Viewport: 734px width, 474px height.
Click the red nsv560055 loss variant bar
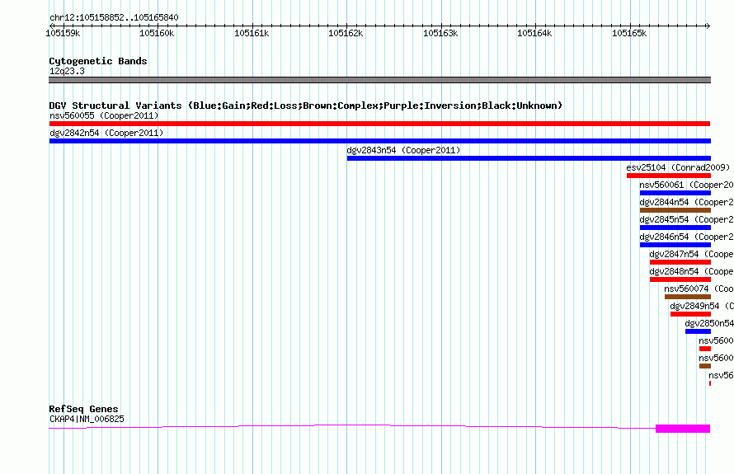tap(379, 124)
